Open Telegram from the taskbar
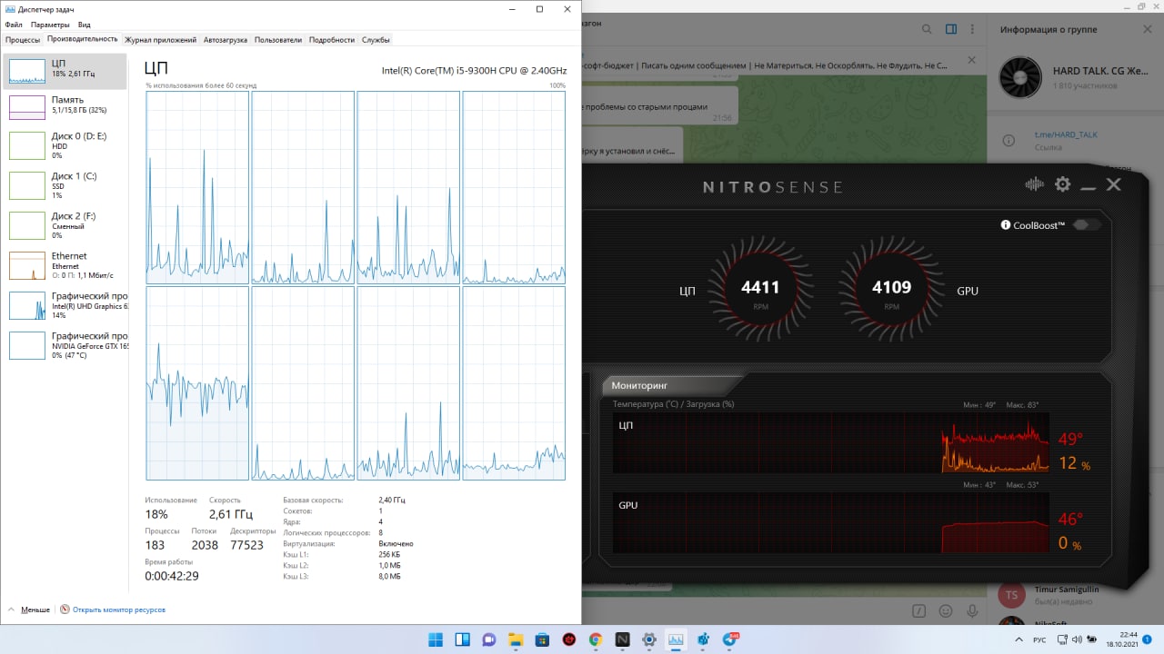Image resolution: width=1164 pixels, height=654 pixels. pos(730,639)
